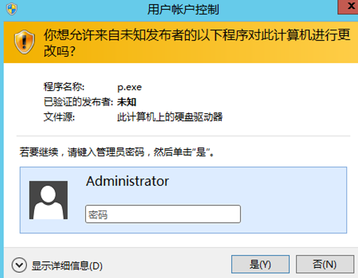Click the 显示详细信息(D) label
The height and width of the screenshot is (278, 358).
coord(67,266)
